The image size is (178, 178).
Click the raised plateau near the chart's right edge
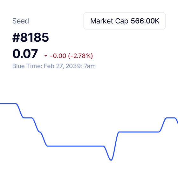[x=171, y=118]
